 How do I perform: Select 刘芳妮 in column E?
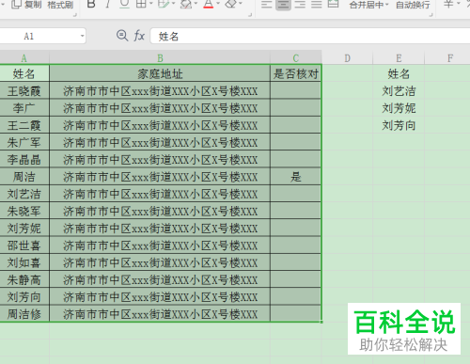click(x=399, y=108)
